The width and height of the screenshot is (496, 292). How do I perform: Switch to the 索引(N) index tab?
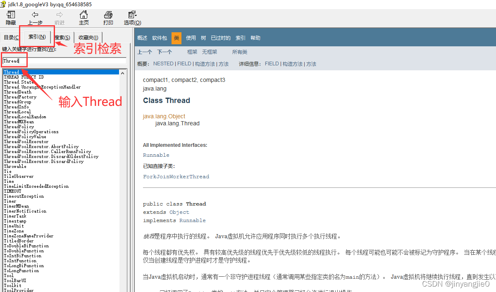pyautogui.click(x=37, y=37)
